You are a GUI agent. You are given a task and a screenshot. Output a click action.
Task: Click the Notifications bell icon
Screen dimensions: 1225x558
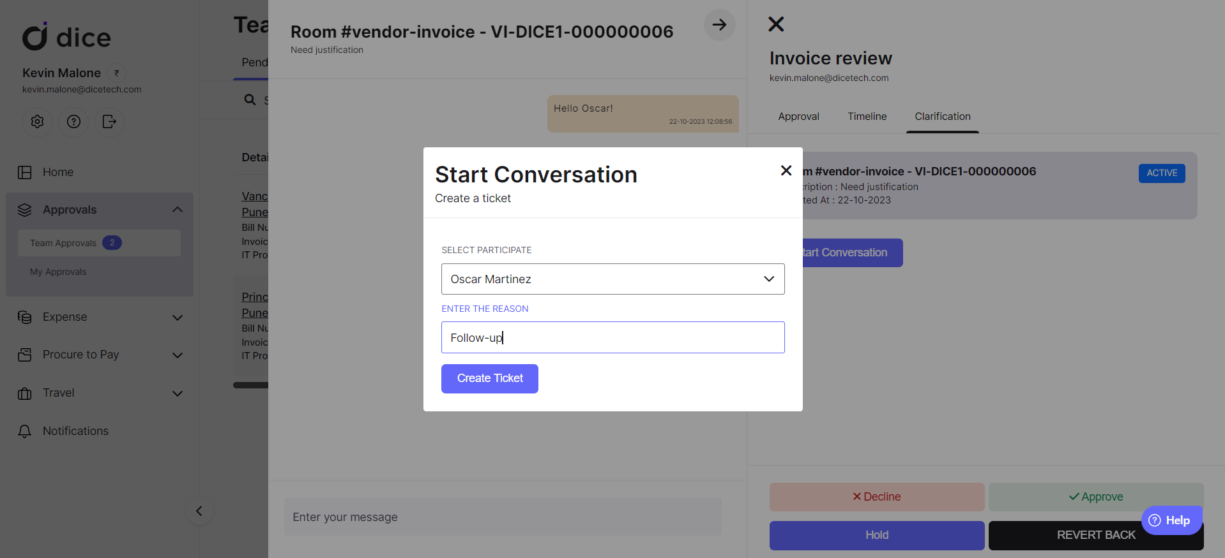pos(25,431)
